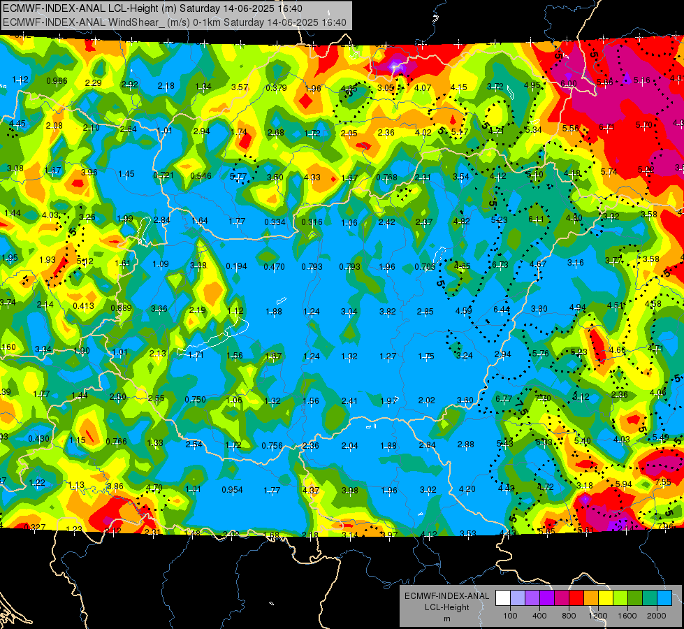The height and width of the screenshot is (629, 684).
Task: Click the wind shear value 6.77
Action: click(x=504, y=398)
